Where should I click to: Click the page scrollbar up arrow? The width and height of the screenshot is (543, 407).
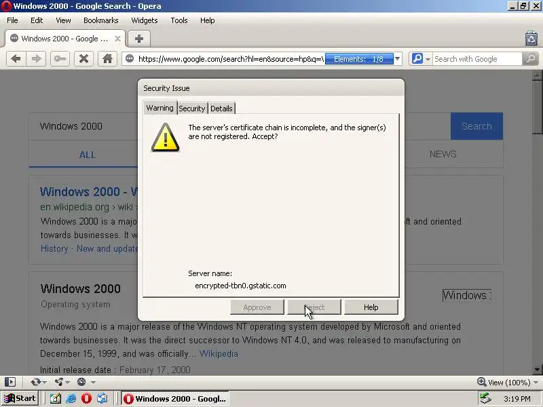537,75
